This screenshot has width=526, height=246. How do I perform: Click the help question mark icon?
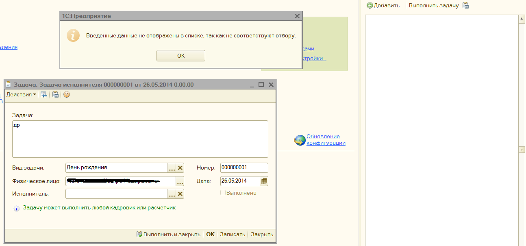[x=67, y=94]
